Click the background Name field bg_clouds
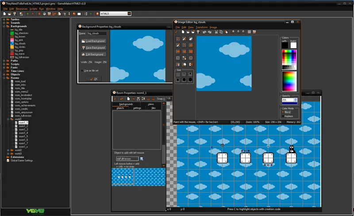Image resolution: width=354 pixels, height=216 pixels. [97, 34]
